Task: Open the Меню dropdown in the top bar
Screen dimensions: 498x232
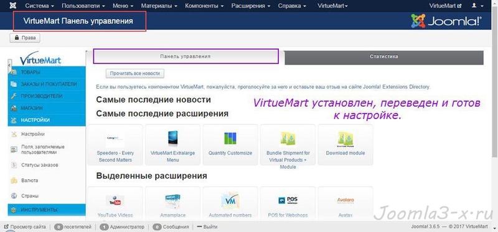Action: 123,6
